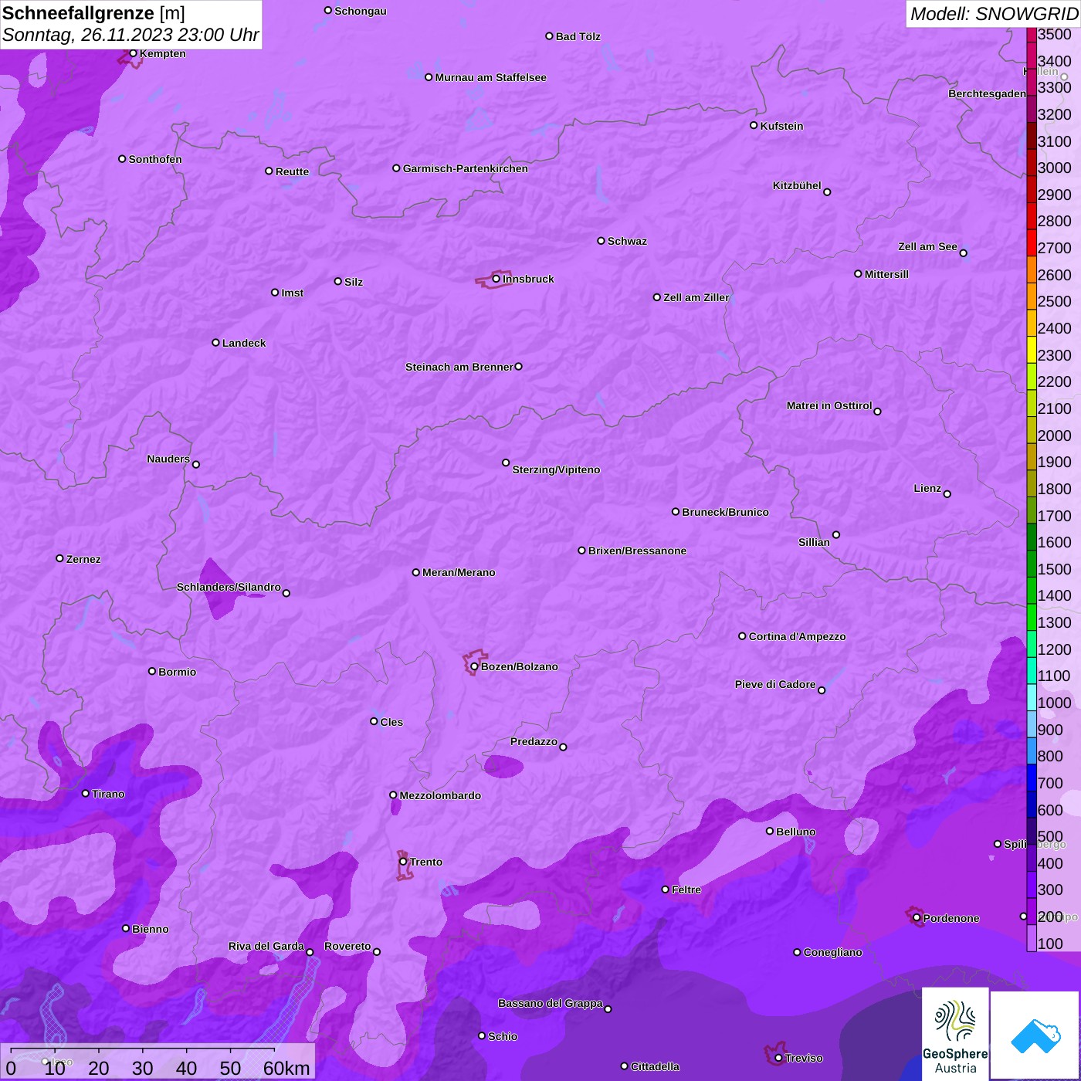
Task: Click the Feltre location marker dot
Action: [665, 890]
